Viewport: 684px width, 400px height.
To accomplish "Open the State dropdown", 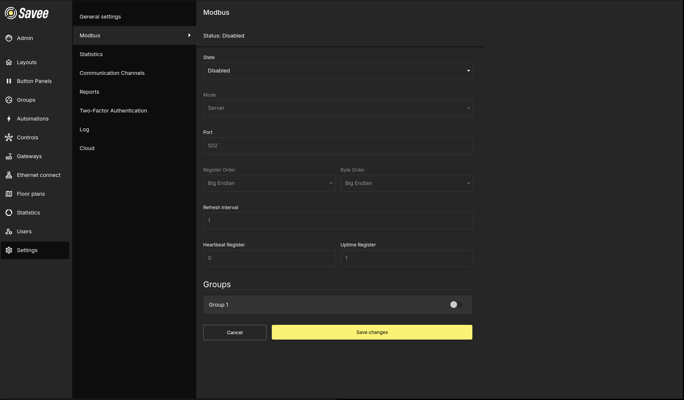I will [x=338, y=71].
